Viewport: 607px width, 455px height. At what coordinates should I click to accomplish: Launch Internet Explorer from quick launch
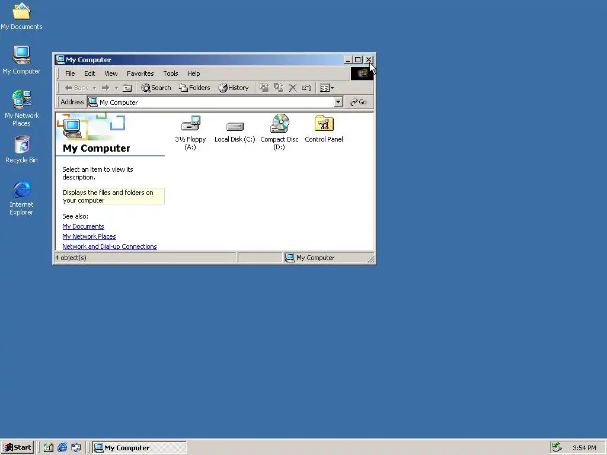click(x=62, y=448)
